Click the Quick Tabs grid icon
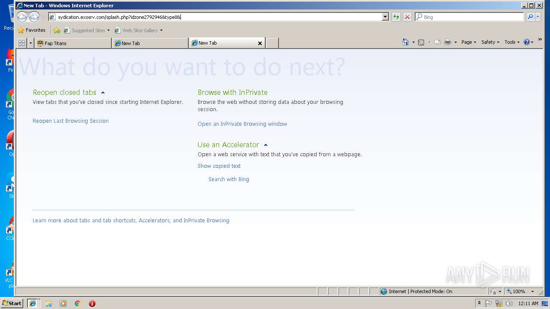Image resolution: width=550 pixels, height=309 pixels. click(21, 43)
